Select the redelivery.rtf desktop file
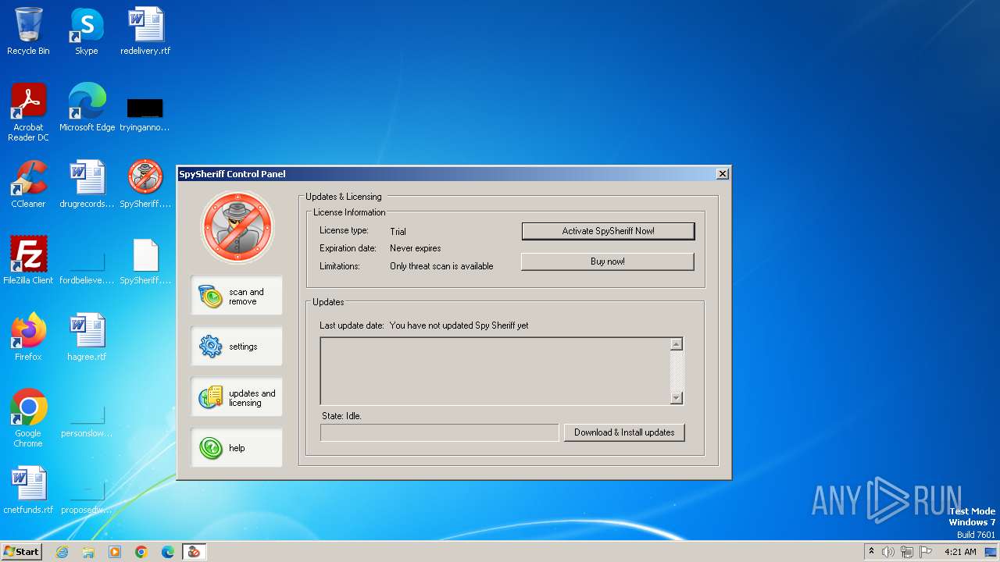Image resolution: width=1000 pixels, height=562 pixels. coord(145,31)
